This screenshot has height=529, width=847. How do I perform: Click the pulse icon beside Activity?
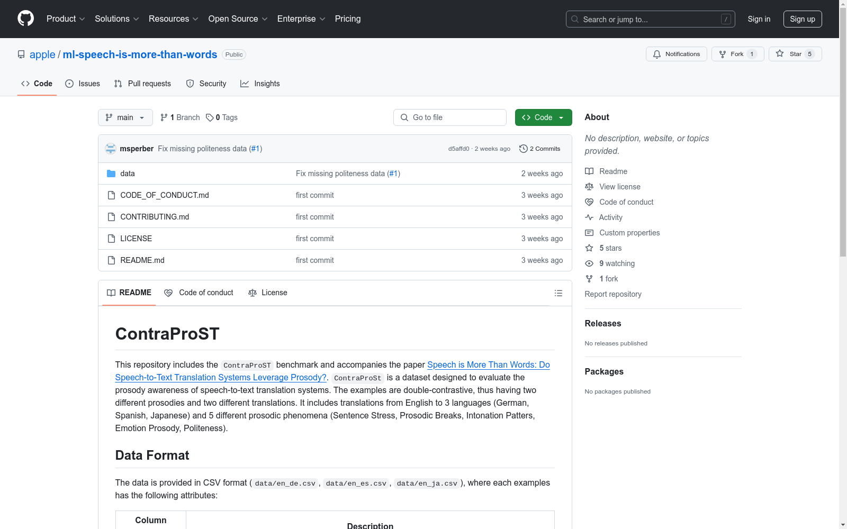click(589, 217)
